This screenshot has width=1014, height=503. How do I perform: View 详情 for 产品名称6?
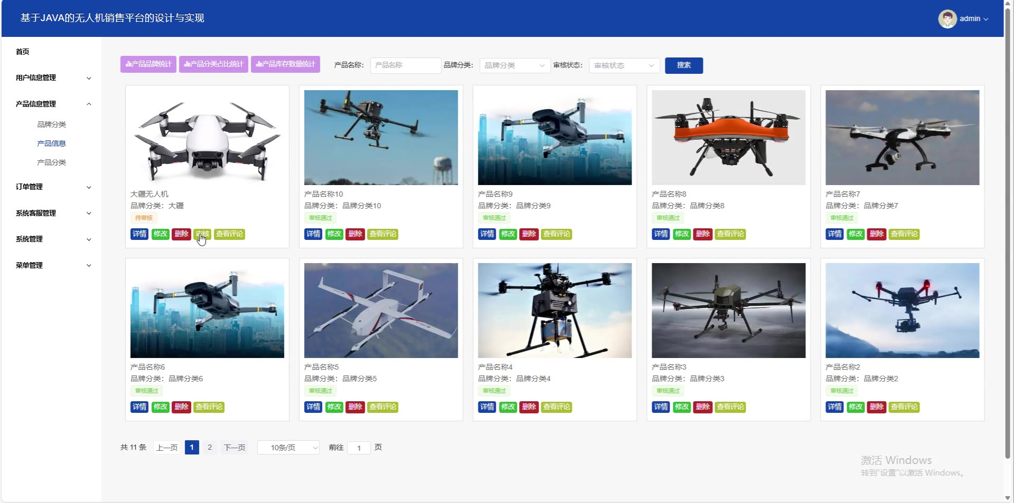pos(139,407)
